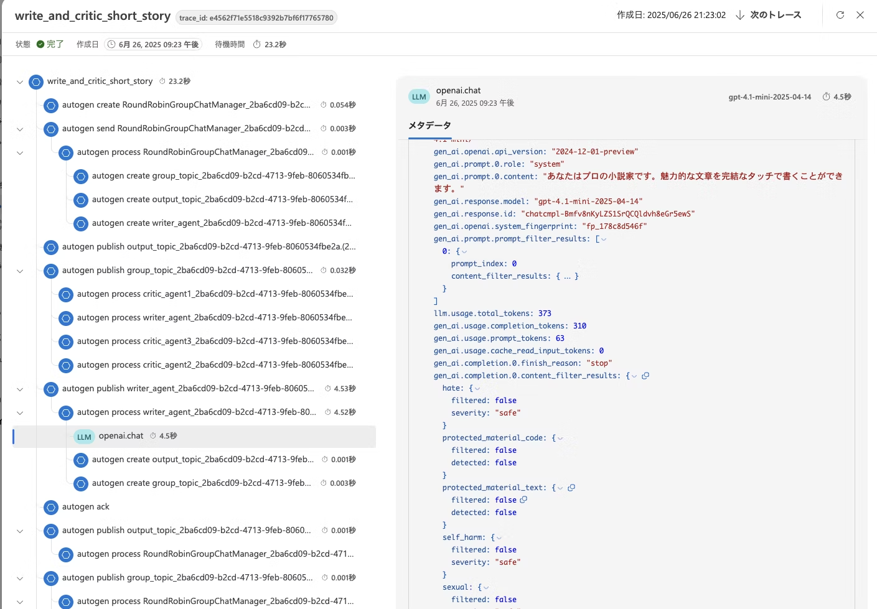Screen dimensions: 877x609
Task: Click LLM badge in detail panel header
Action: click(x=419, y=97)
